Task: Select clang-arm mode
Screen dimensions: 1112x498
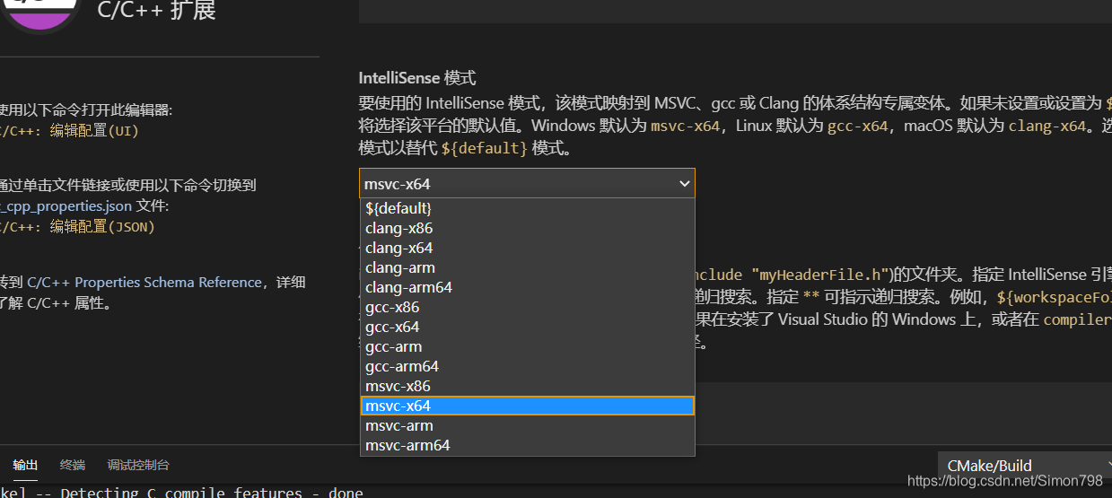Action: pyautogui.click(x=528, y=267)
